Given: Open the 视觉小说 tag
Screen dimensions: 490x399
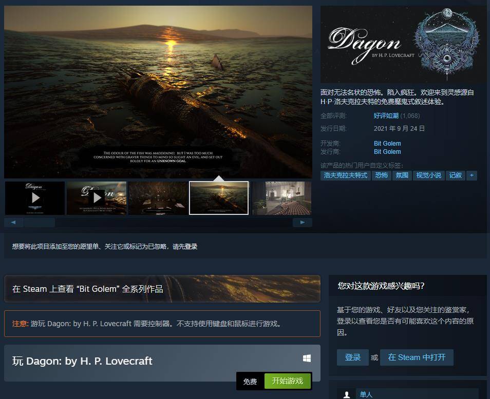Looking at the screenshot, I should pos(428,175).
